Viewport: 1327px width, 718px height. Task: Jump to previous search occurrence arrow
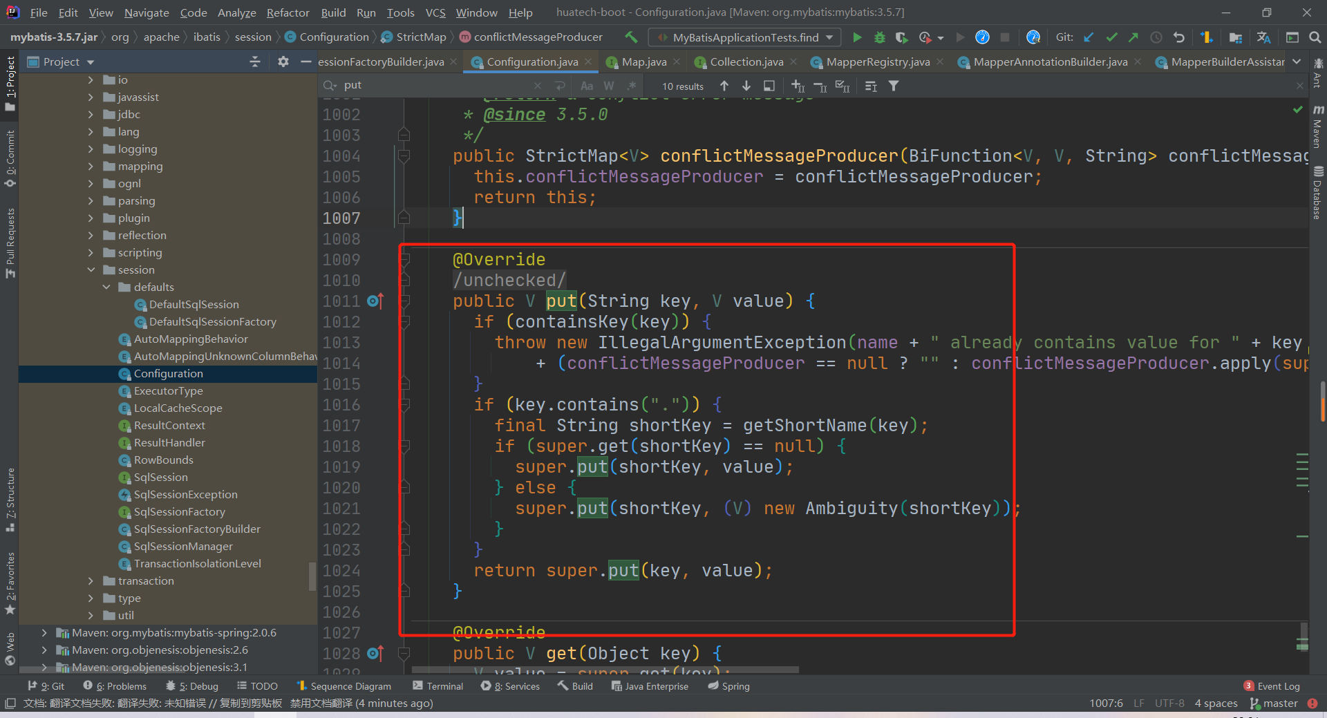pos(724,86)
